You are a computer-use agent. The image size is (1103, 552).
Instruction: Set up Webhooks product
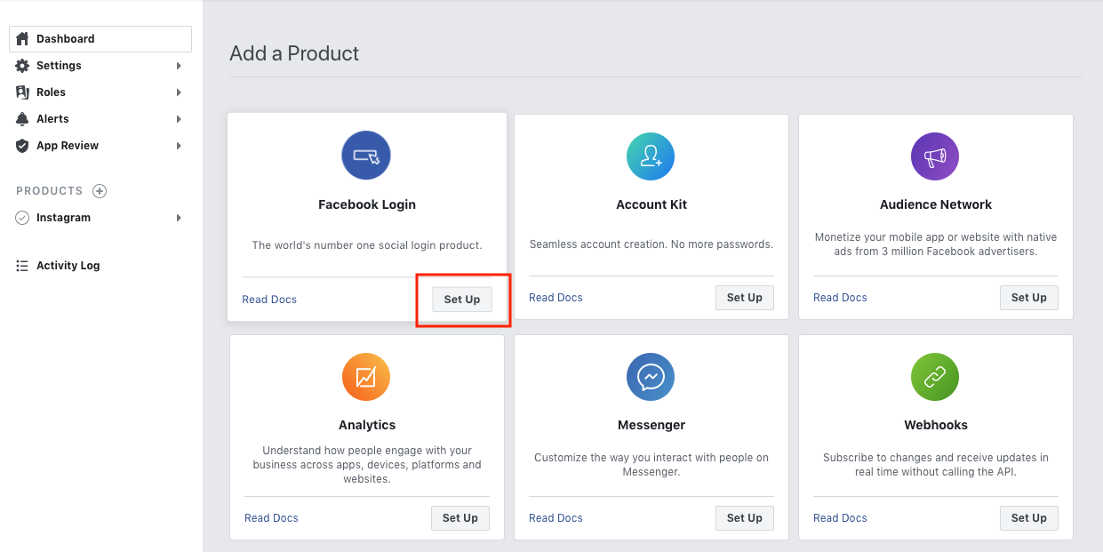pos(1029,518)
